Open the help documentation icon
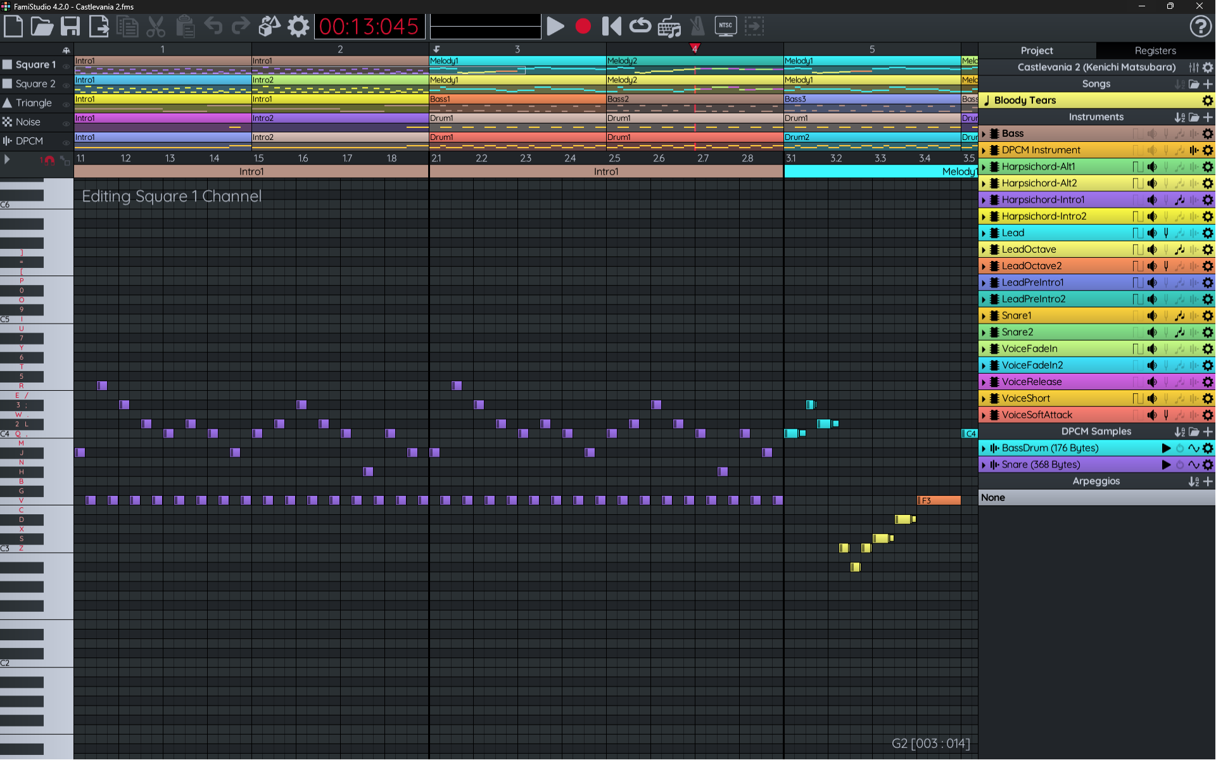The height and width of the screenshot is (760, 1216). pos(1200,27)
